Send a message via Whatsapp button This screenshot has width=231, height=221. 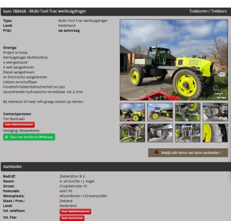[29, 137]
